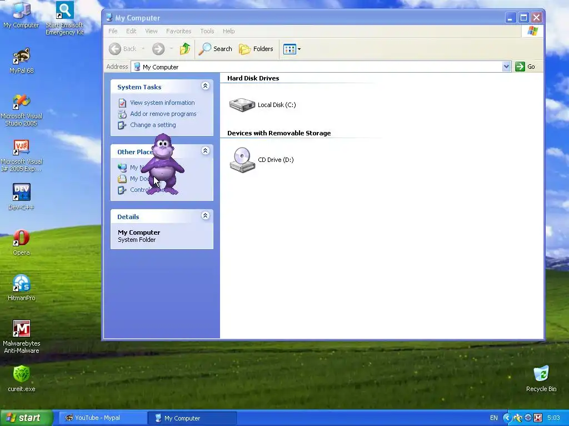Click the Change a setting icon

point(122,125)
